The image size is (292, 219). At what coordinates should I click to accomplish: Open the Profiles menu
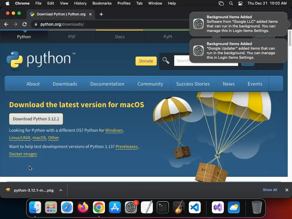(124, 3)
